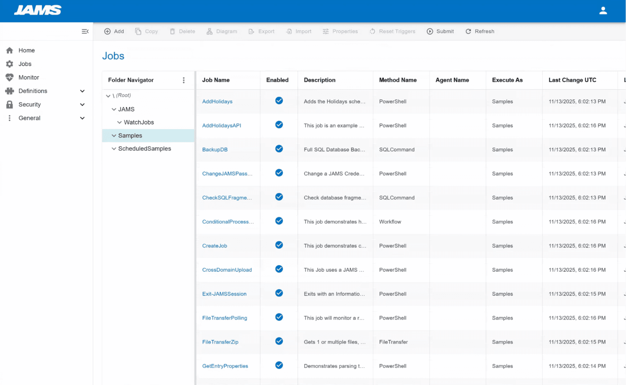The height and width of the screenshot is (385, 626).
Task: Collapse the sidebar menu icon
Action: 85,31
